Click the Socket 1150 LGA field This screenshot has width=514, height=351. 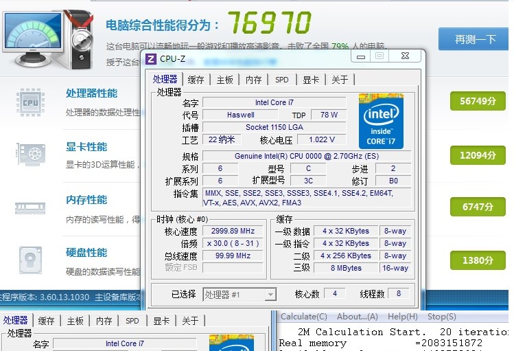(274, 127)
